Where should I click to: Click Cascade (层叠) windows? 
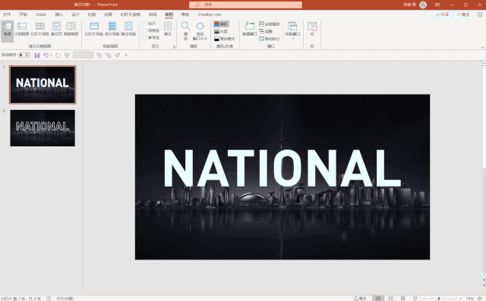[266, 31]
